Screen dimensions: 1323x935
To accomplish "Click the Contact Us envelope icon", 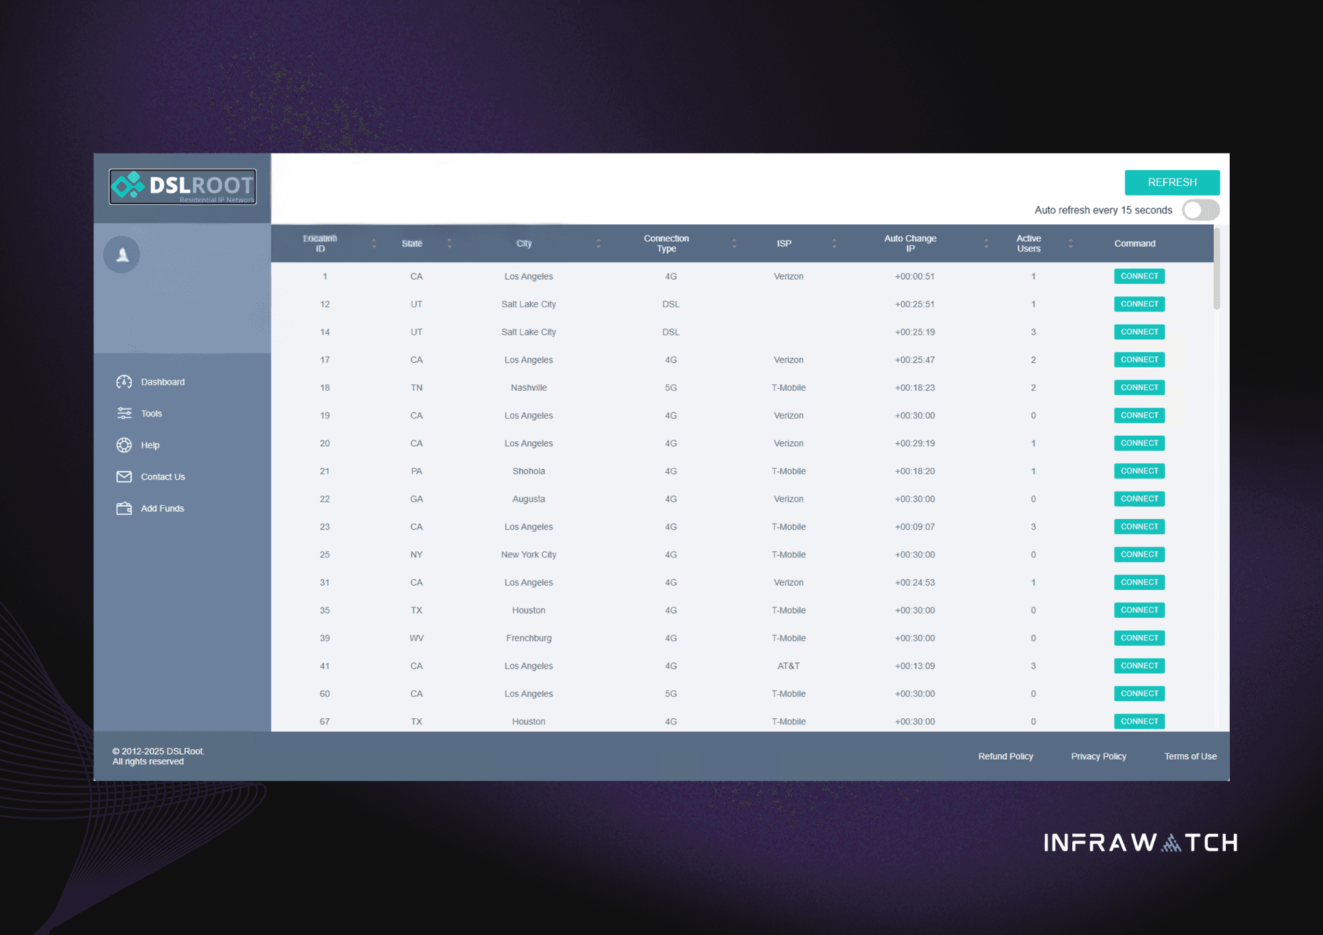I will point(124,477).
